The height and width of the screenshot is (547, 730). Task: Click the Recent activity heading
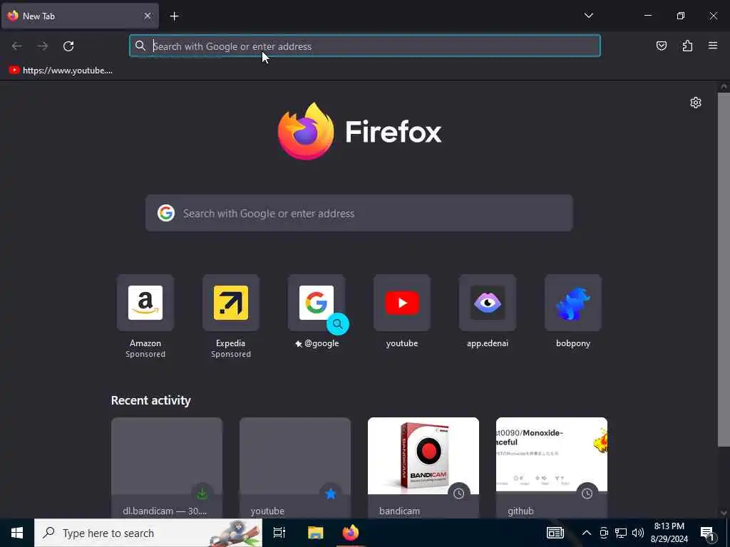151,400
